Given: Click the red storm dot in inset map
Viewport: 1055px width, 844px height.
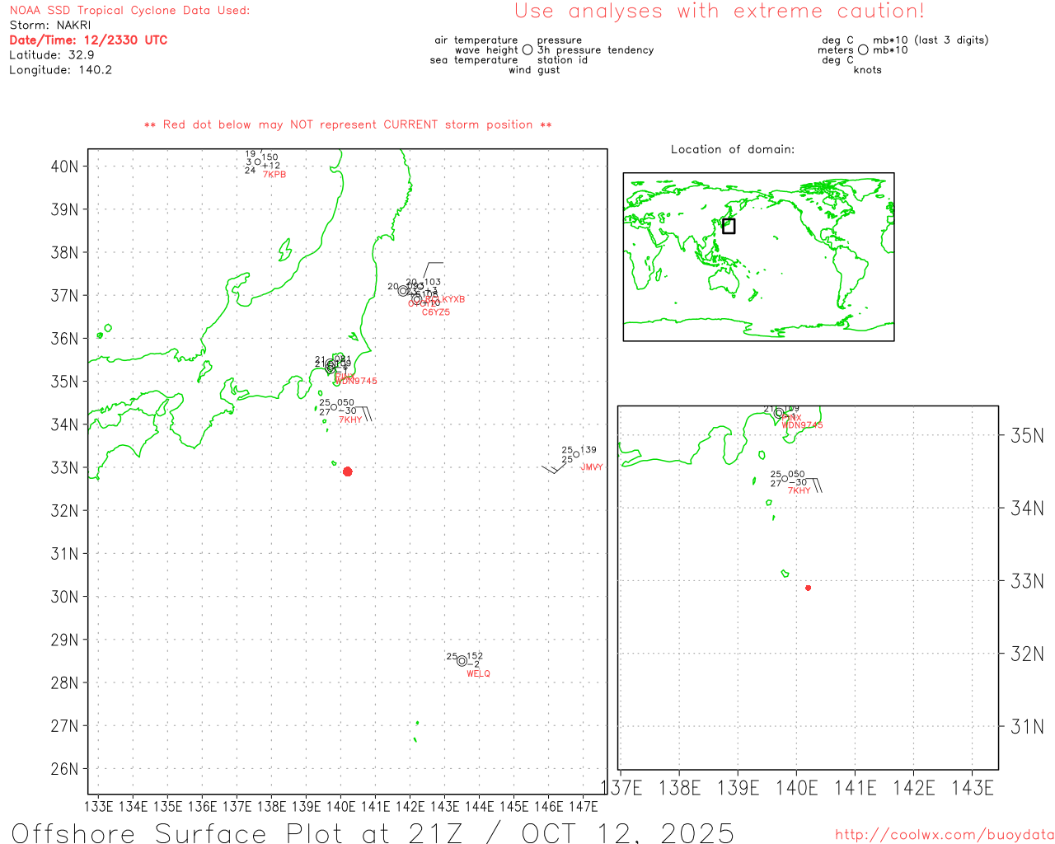Looking at the screenshot, I should click(x=808, y=588).
